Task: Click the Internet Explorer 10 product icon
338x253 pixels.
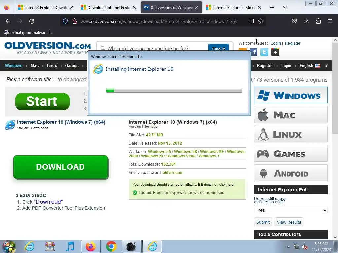Action: pyautogui.click(x=10, y=125)
